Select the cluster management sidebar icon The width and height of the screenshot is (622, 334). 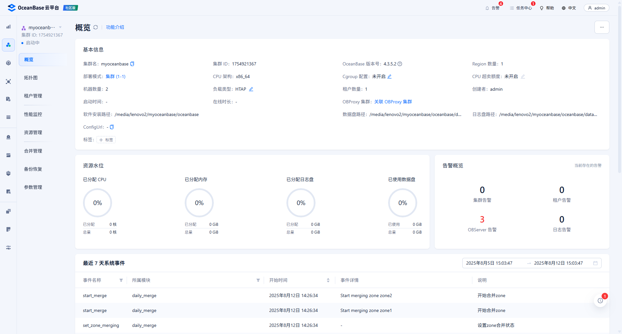click(x=8, y=45)
